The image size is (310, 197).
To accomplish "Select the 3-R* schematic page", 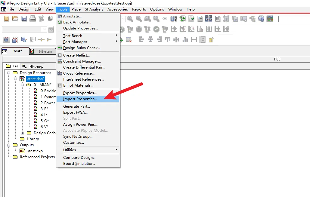I will click(45, 109).
